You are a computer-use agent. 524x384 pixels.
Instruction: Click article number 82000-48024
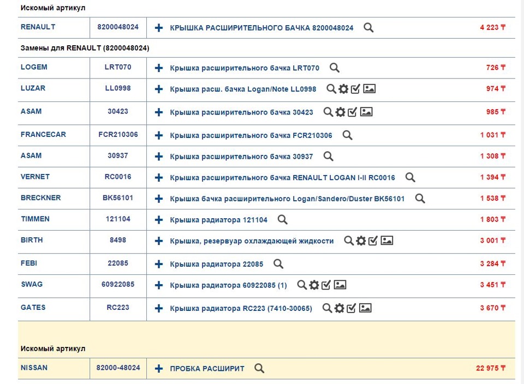118,368
